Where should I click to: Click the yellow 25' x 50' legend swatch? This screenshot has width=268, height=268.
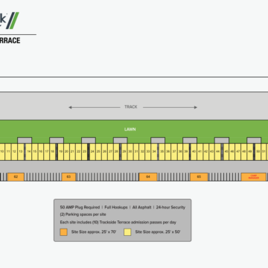click(127, 232)
